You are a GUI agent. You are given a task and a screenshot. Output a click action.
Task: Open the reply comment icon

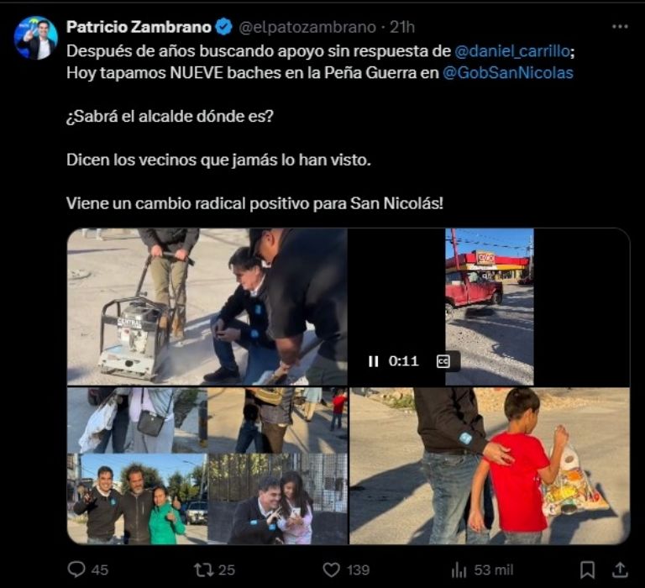point(76,570)
